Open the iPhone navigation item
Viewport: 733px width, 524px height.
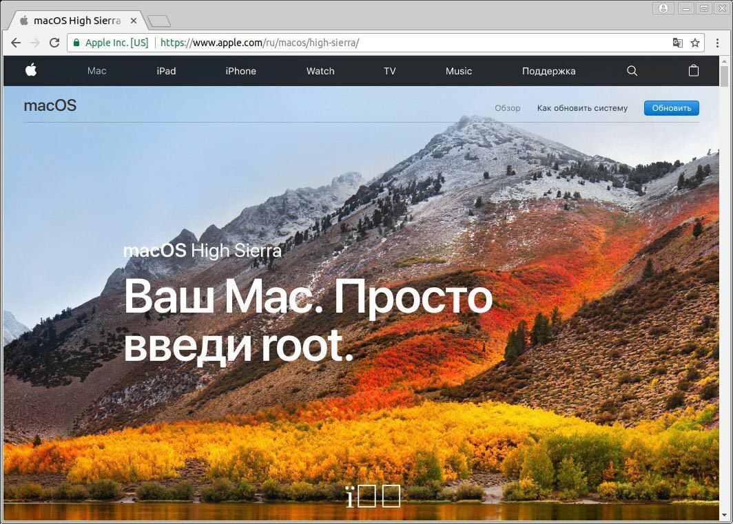point(240,71)
